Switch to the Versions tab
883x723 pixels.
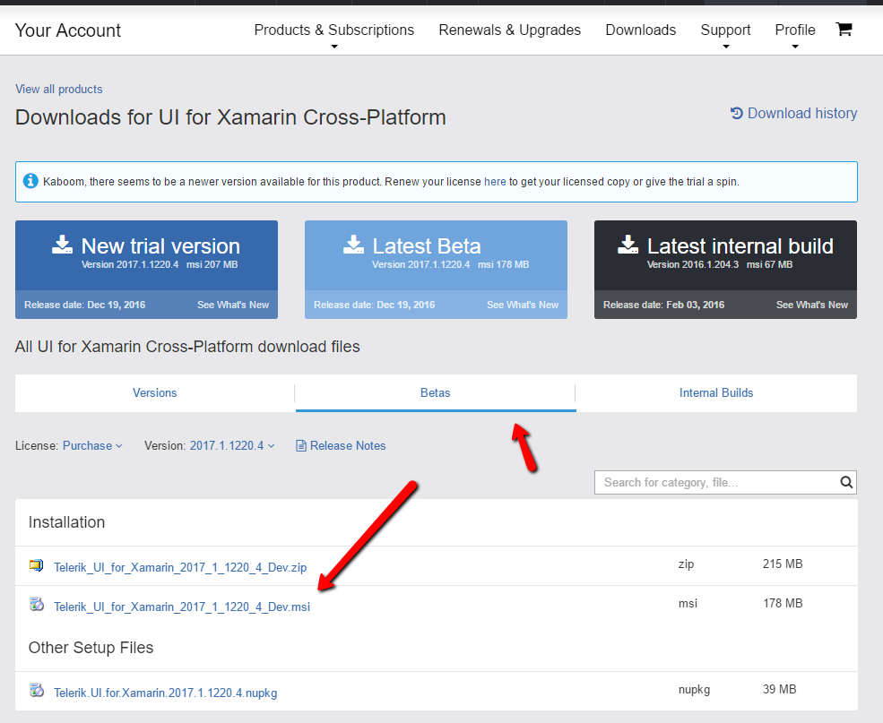[x=155, y=392]
